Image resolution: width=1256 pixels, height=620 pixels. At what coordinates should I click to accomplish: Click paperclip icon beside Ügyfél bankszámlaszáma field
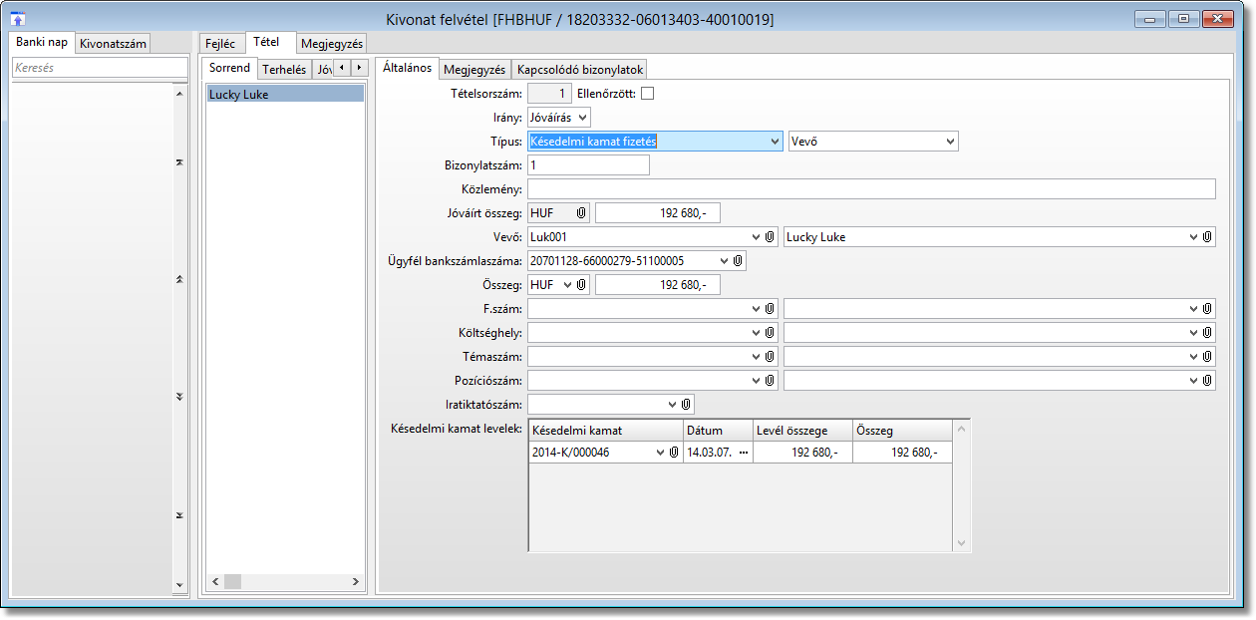[x=738, y=261]
